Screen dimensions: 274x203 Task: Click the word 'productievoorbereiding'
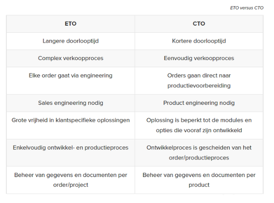coord(199,85)
